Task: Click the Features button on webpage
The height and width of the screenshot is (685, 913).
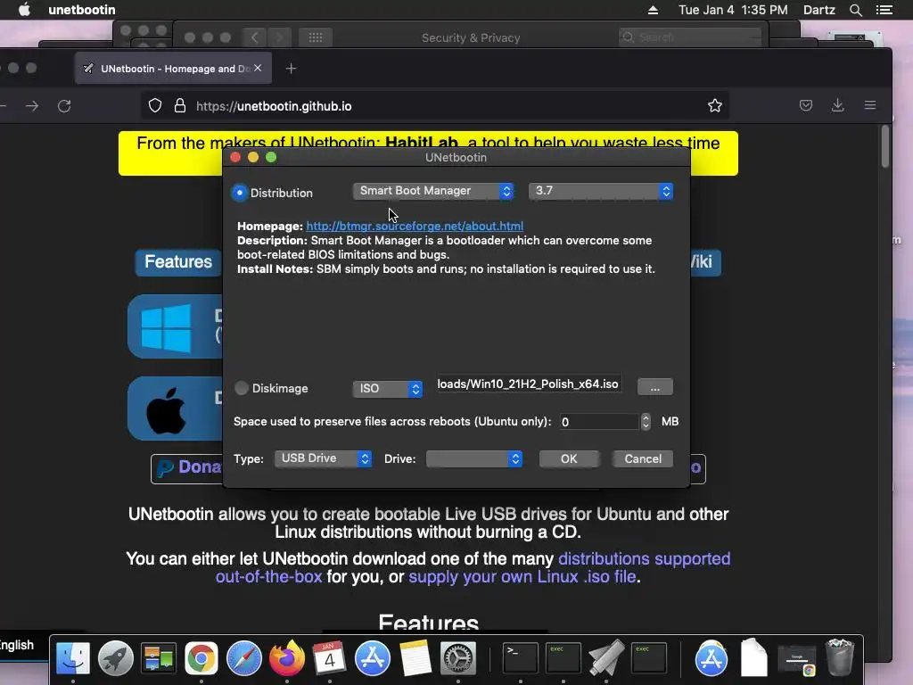Action: click(x=178, y=262)
